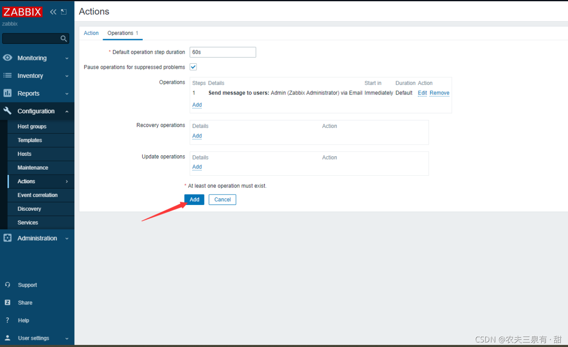This screenshot has width=568, height=347.
Task: Click the Help question mark icon
Action: (8, 320)
